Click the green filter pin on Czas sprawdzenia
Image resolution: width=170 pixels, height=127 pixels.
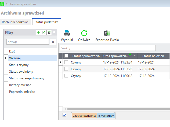[131, 55]
